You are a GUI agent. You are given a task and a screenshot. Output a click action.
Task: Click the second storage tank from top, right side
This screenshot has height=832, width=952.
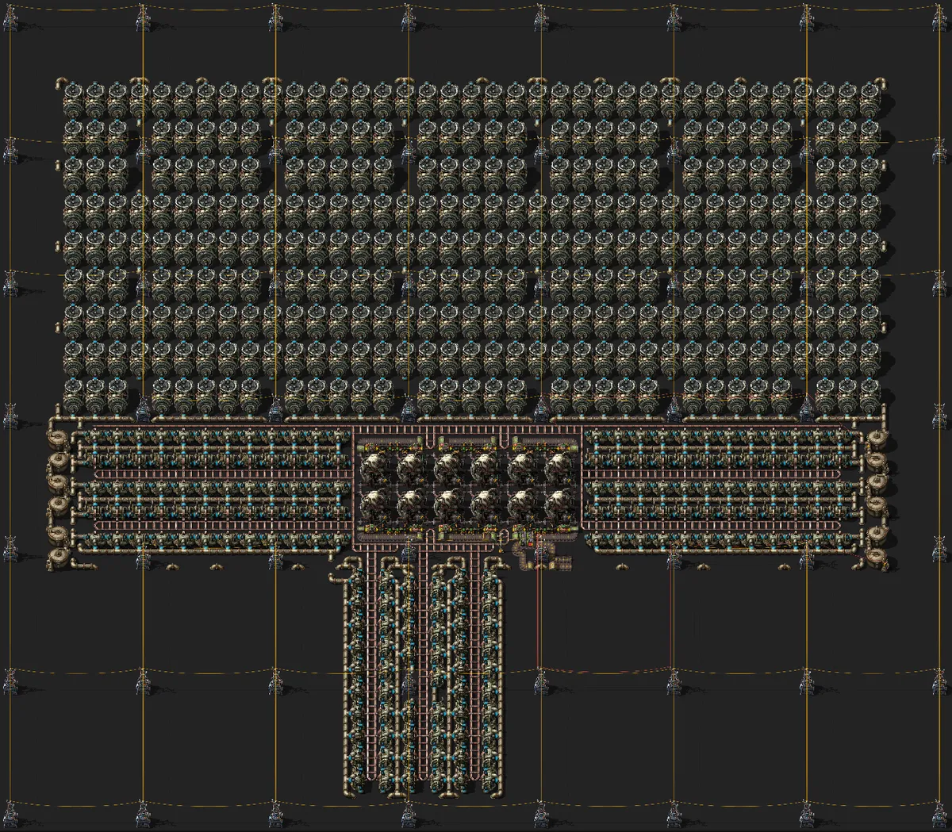(x=878, y=461)
